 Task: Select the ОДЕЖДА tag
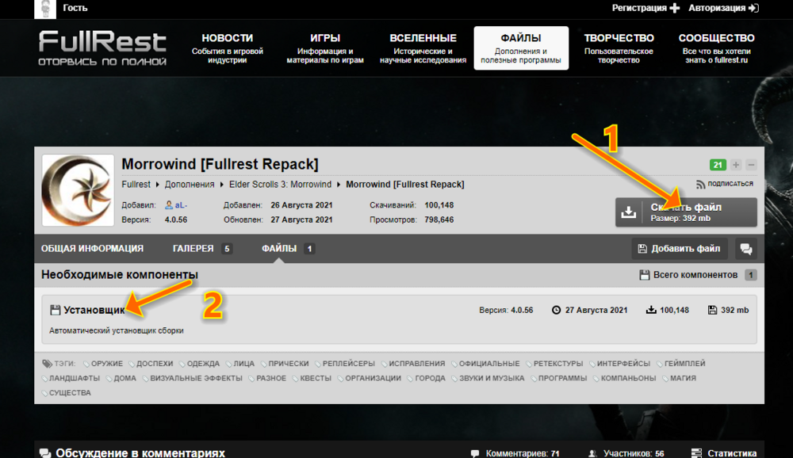coord(203,364)
